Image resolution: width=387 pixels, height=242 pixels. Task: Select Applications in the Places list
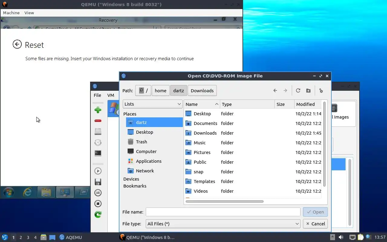[x=154, y=161]
